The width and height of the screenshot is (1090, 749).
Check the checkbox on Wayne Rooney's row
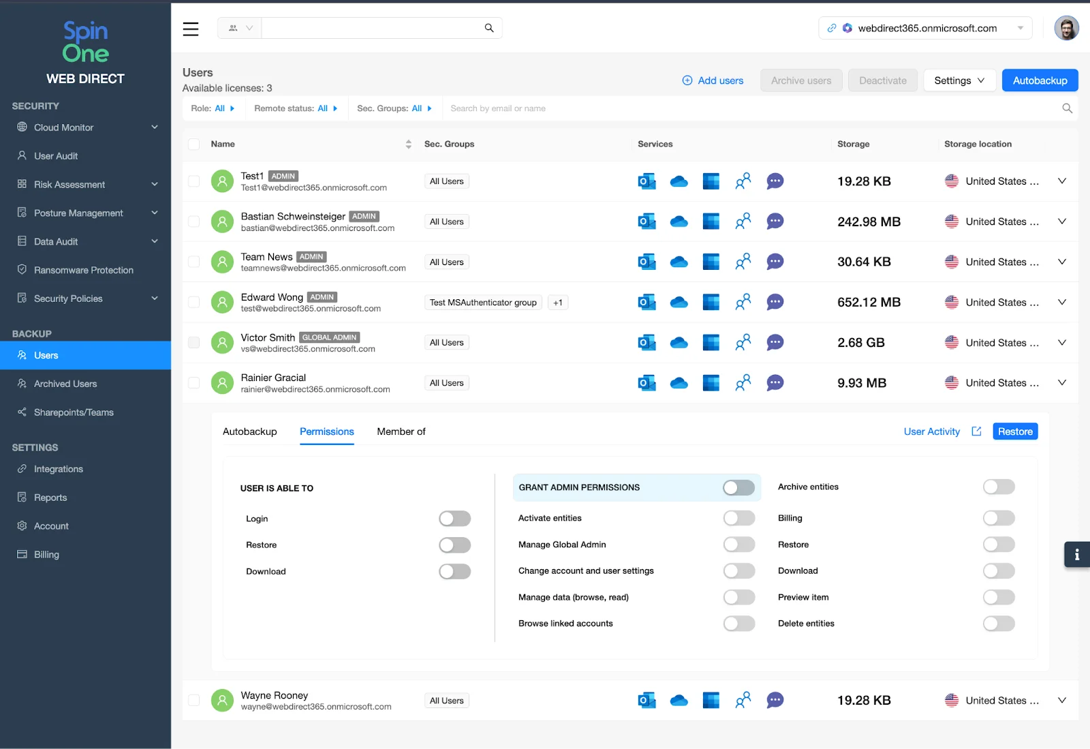pos(193,700)
